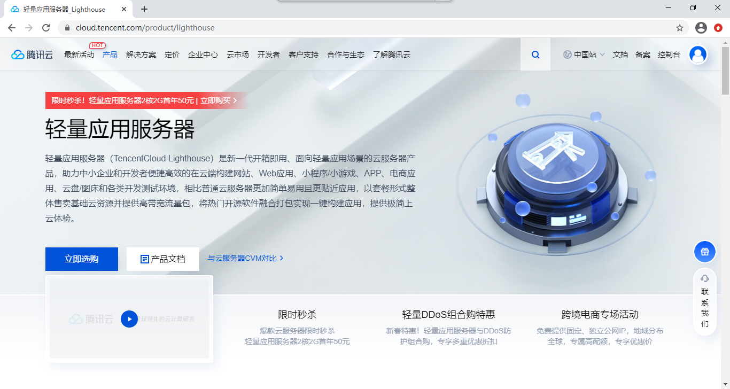Click the headset icon above 联系我们
The height and width of the screenshot is (389, 730).
pyautogui.click(x=704, y=278)
